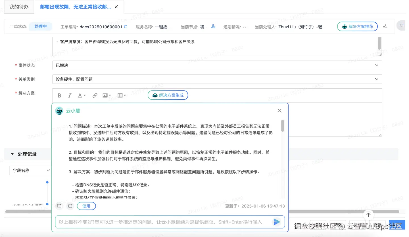Click the 处理中 status badge
This screenshot has height=237, width=409.
(x=41, y=27)
